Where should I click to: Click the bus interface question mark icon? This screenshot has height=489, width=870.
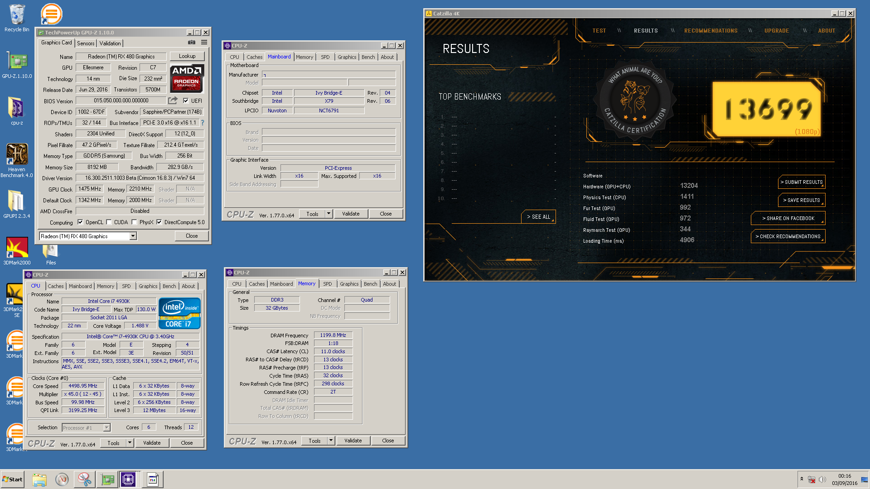[202, 123]
